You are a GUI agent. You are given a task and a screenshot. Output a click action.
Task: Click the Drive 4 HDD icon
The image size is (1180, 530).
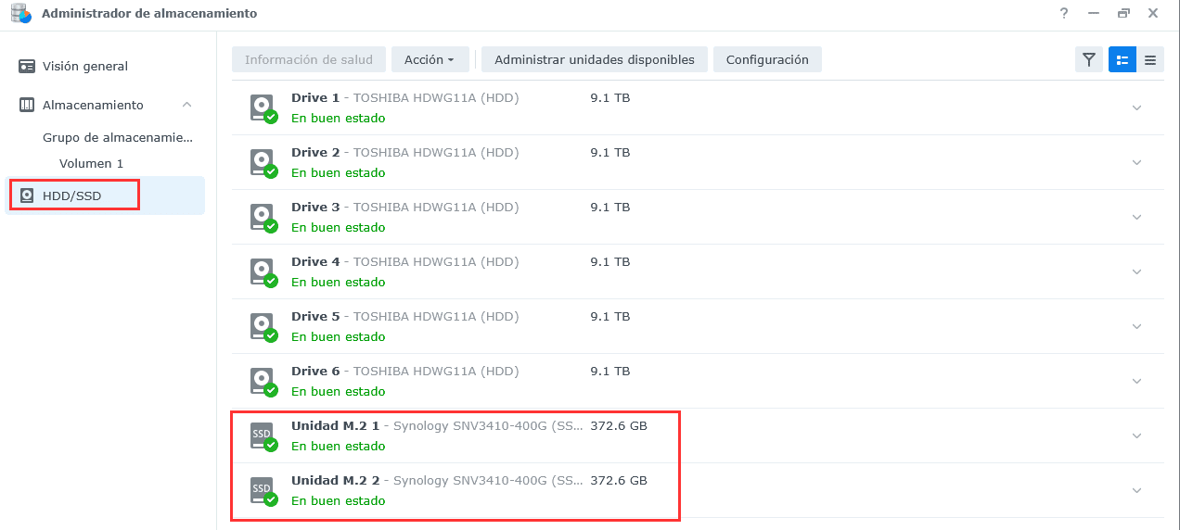263,271
